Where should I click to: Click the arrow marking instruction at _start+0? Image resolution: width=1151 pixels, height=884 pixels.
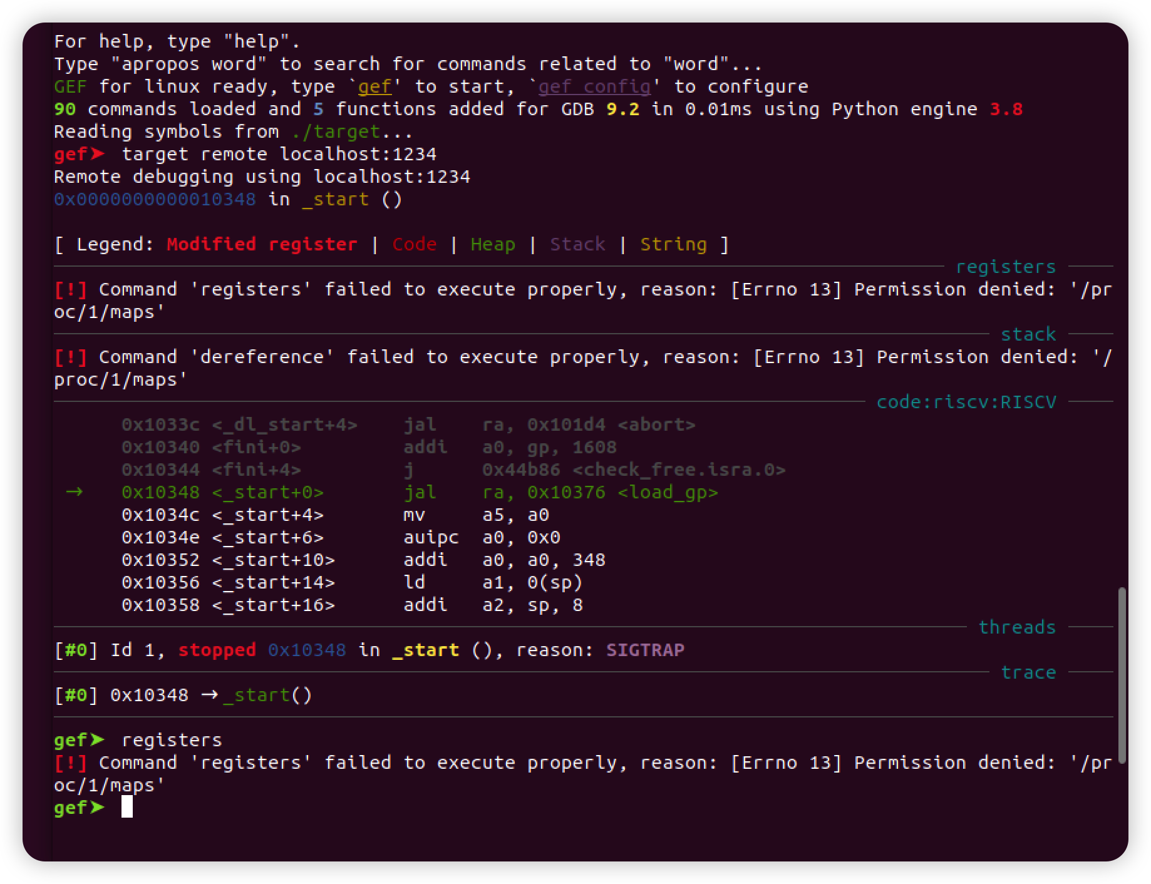[75, 493]
